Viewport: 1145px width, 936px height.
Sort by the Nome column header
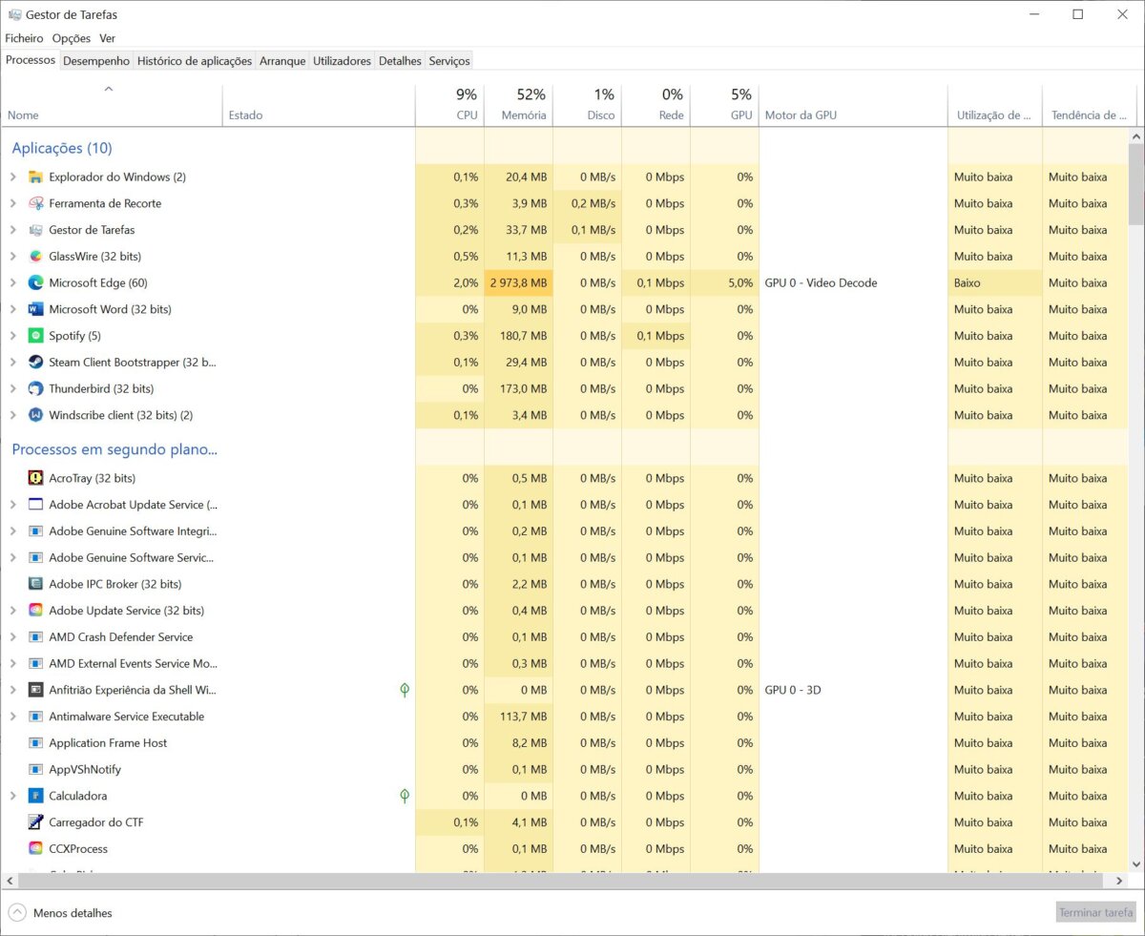[112, 105]
